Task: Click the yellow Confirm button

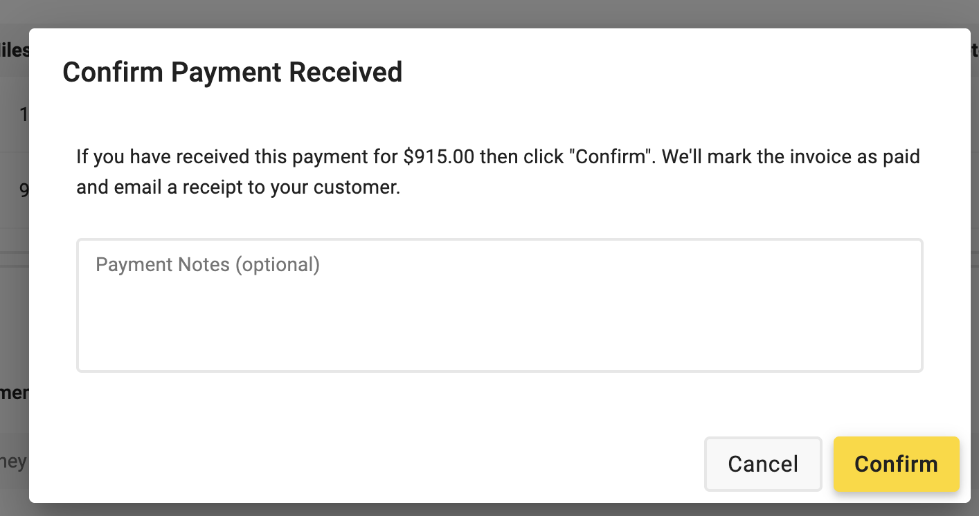Action: click(x=896, y=464)
